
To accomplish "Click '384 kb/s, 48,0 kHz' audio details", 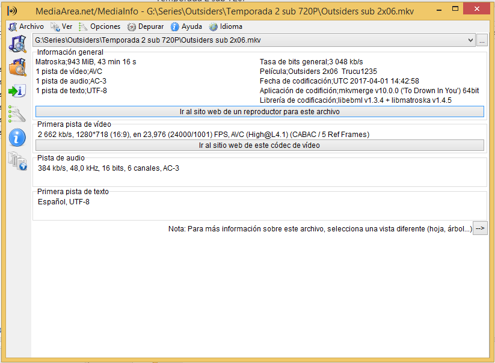I will [109, 168].
